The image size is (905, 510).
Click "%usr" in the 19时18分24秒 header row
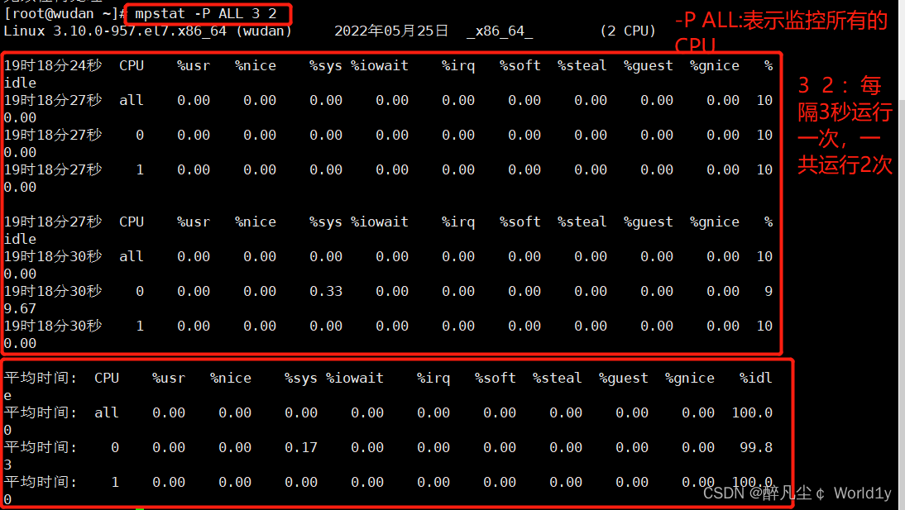(194, 66)
